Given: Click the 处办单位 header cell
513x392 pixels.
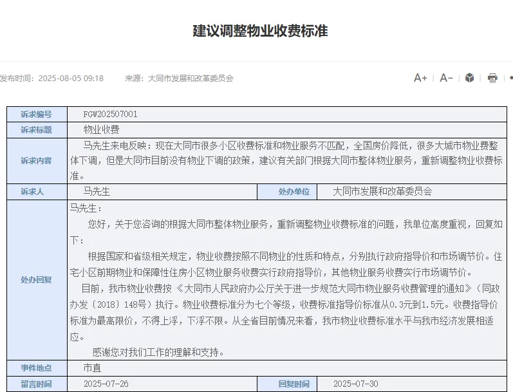Looking at the screenshot, I should [287, 192].
